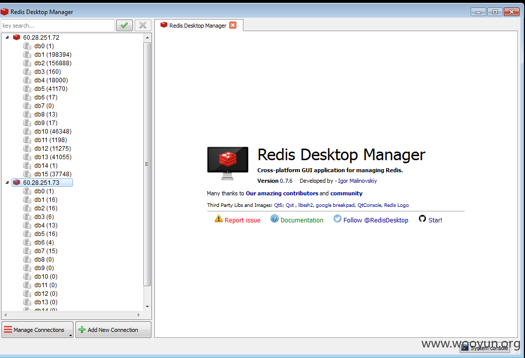Click the tree vertical scrollbar thumb
This screenshot has height=358, width=525.
(x=147, y=164)
